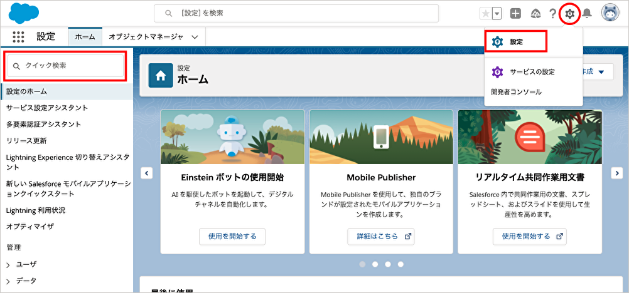Switch to the オブジェクトマネージャ tab

(146, 37)
